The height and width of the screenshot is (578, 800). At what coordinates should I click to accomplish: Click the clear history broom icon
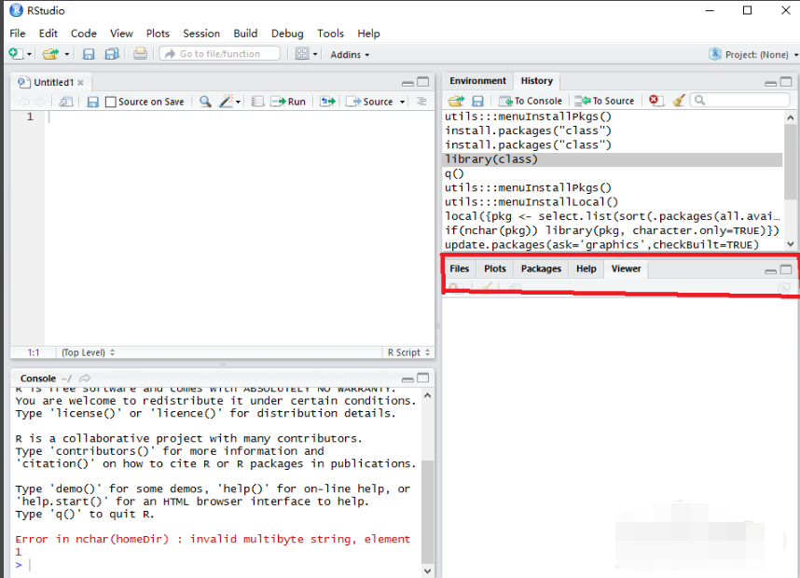[679, 100]
